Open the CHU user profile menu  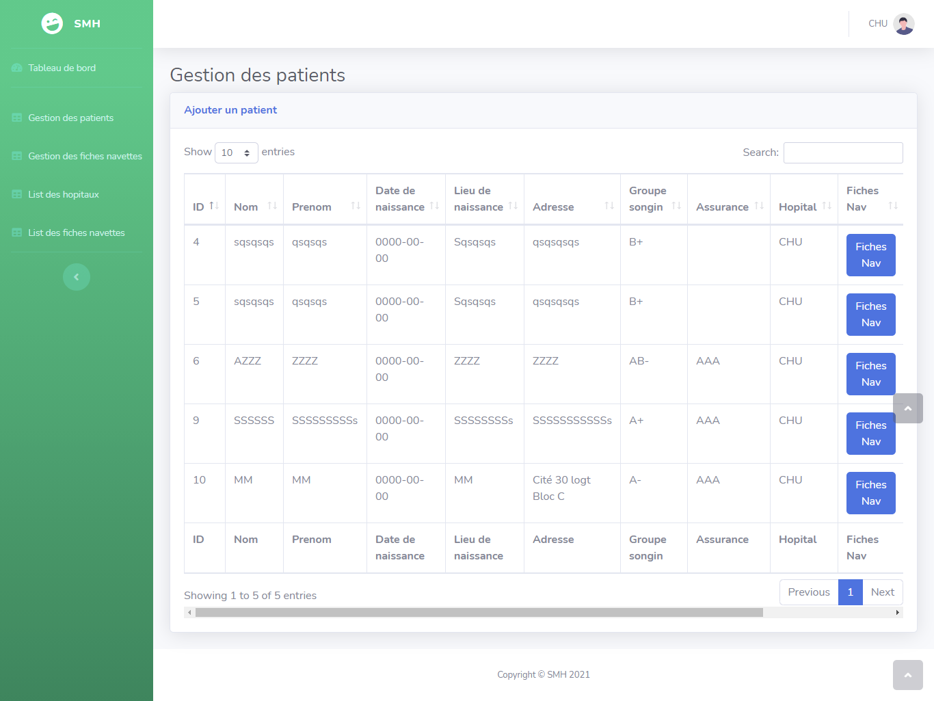pos(889,23)
